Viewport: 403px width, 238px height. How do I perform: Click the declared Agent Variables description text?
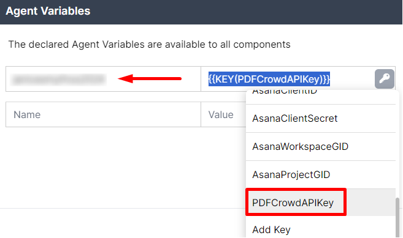[x=149, y=45]
